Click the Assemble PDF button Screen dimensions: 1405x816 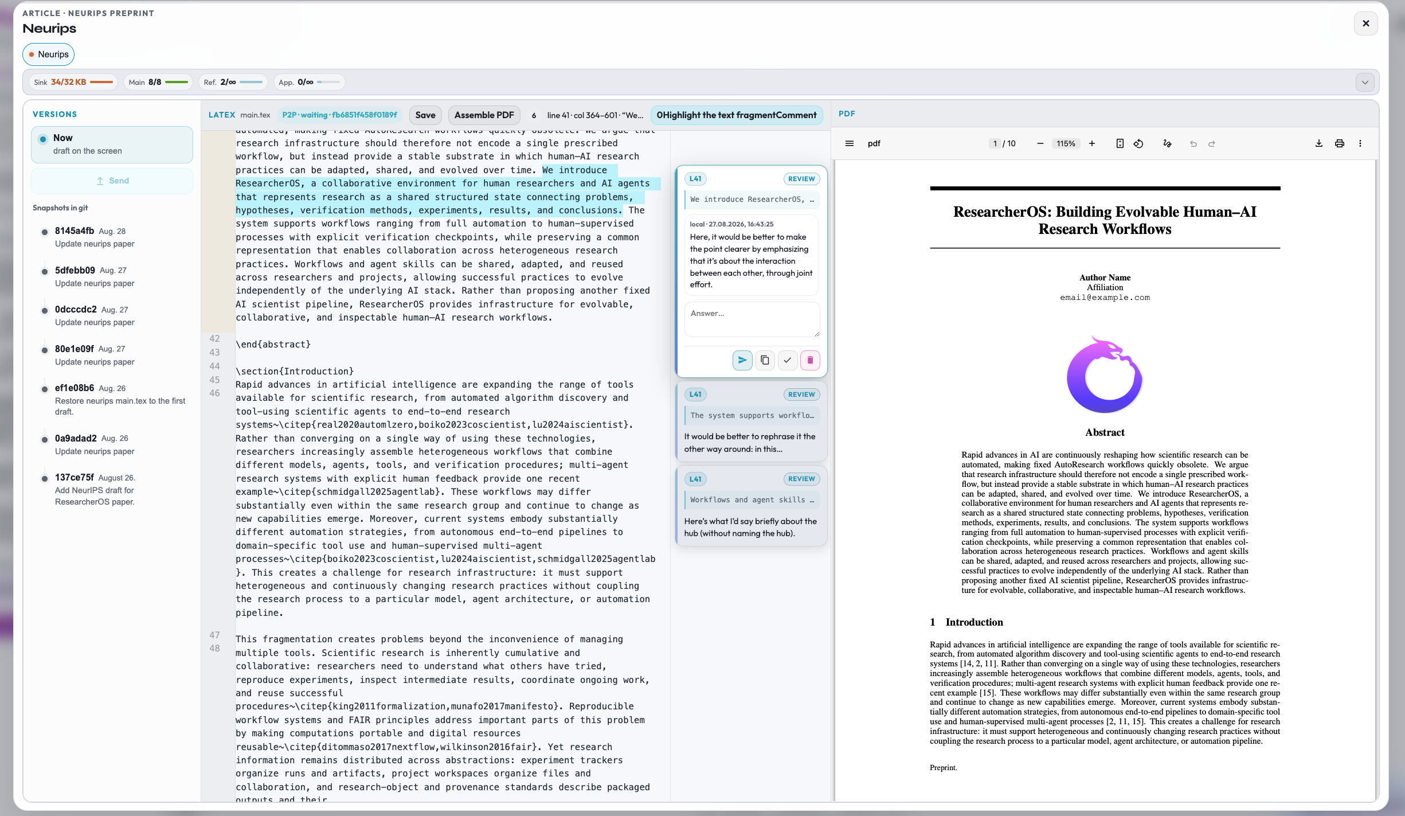(484, 115)
